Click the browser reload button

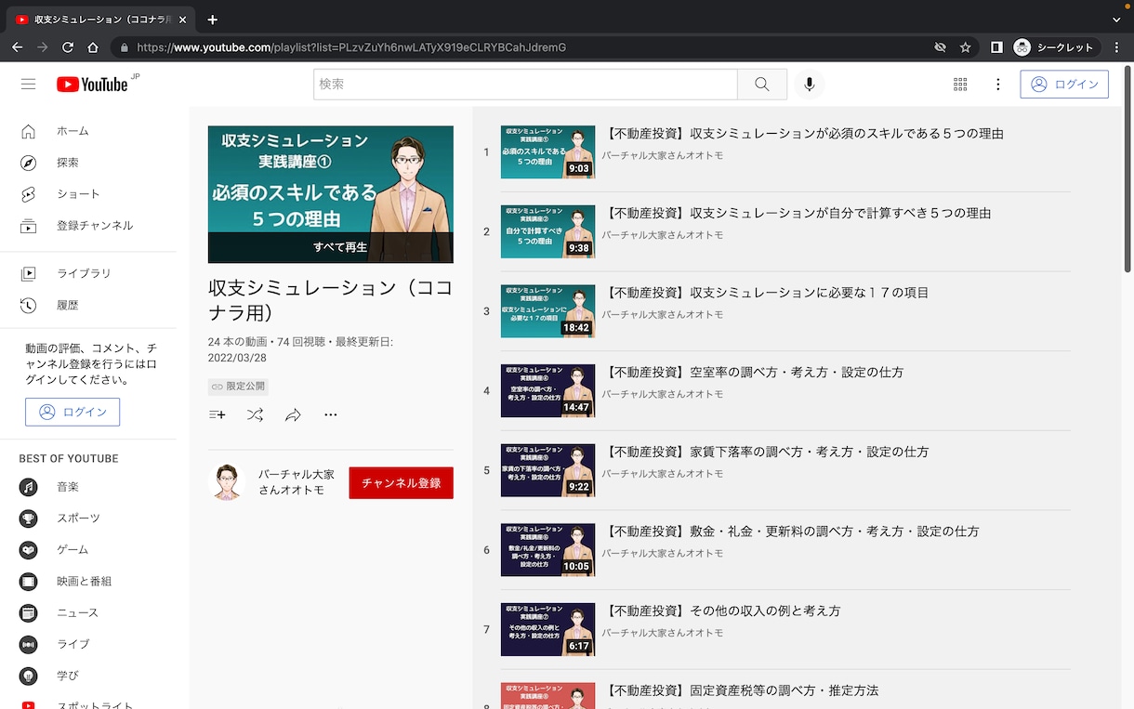point(67,47)
